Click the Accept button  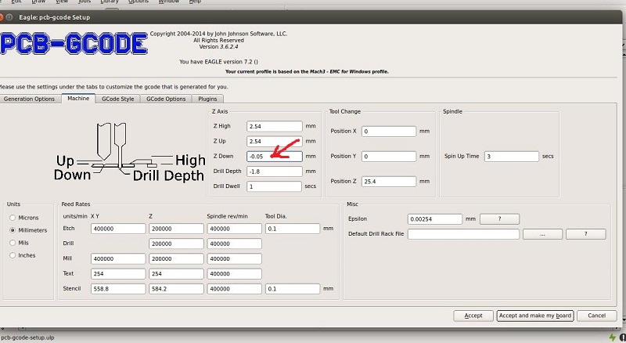473,316
